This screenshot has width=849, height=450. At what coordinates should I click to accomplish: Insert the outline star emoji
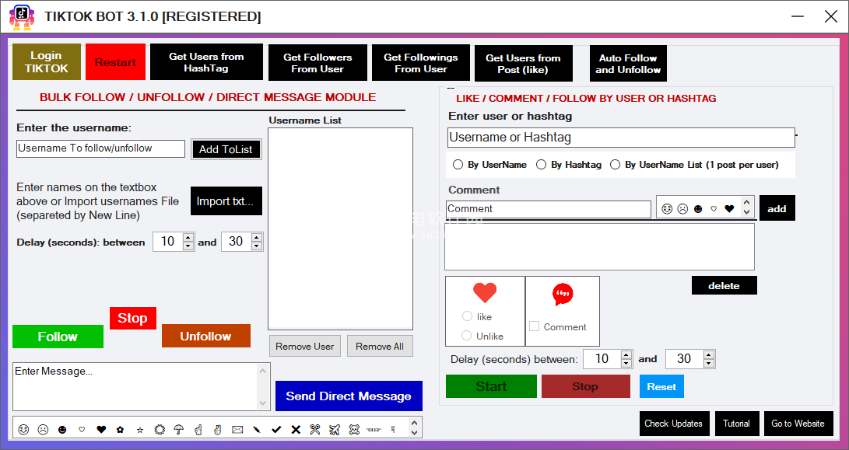[140, 430]
